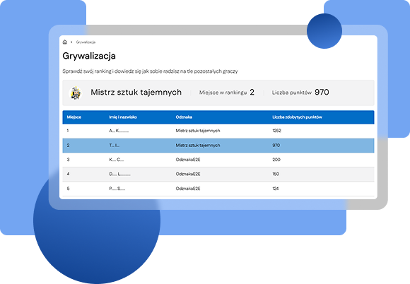
Task: Click the wizard badge avatar image
Action: (76, 93)
